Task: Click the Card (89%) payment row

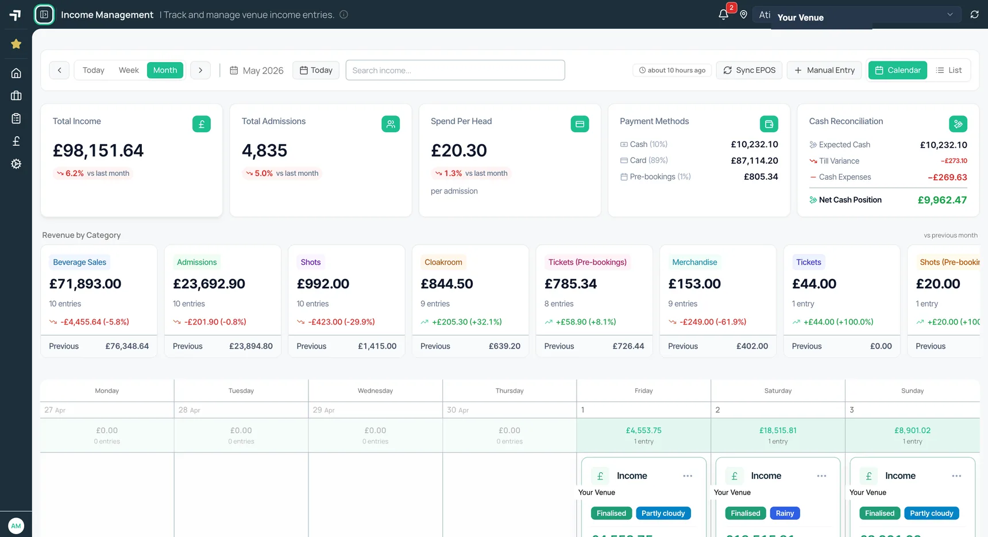Action: (699, 160)
